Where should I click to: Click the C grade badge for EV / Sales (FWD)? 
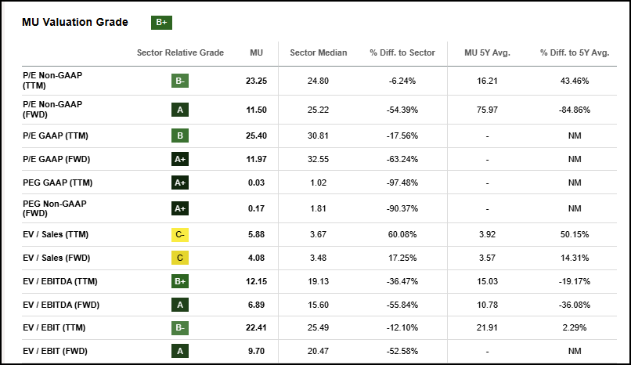180,257
